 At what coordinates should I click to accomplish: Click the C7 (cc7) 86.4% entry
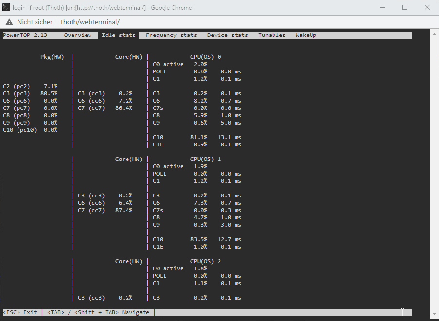click(105, 108)
